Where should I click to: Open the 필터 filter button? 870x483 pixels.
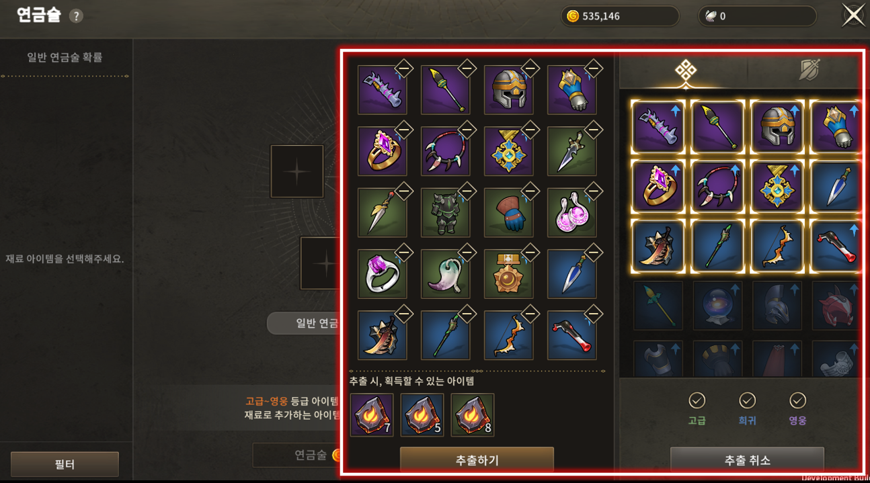click(65, 464)
